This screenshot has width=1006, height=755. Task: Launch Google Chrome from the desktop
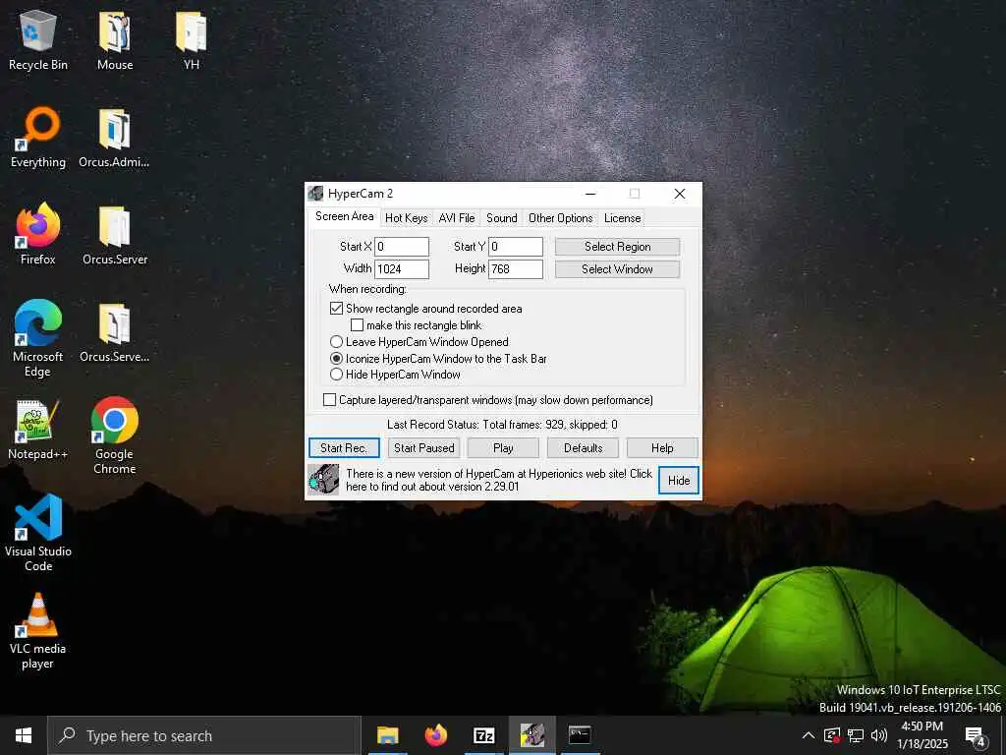click(x=114, y=436)
